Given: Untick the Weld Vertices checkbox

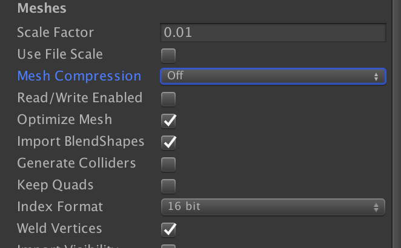Looking at the screenshot, I should [x=168, y=229].
